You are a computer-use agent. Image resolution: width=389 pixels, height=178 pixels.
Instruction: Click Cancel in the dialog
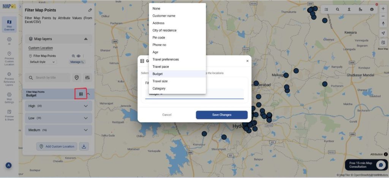click(x=167, y=115)
